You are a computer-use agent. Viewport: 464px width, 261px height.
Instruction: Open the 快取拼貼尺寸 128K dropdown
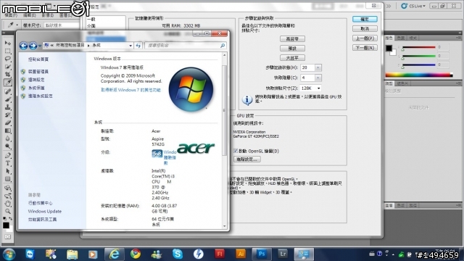[310, 88]
